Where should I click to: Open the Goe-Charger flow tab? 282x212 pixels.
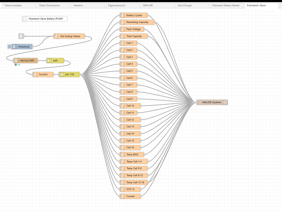(192, 5)
